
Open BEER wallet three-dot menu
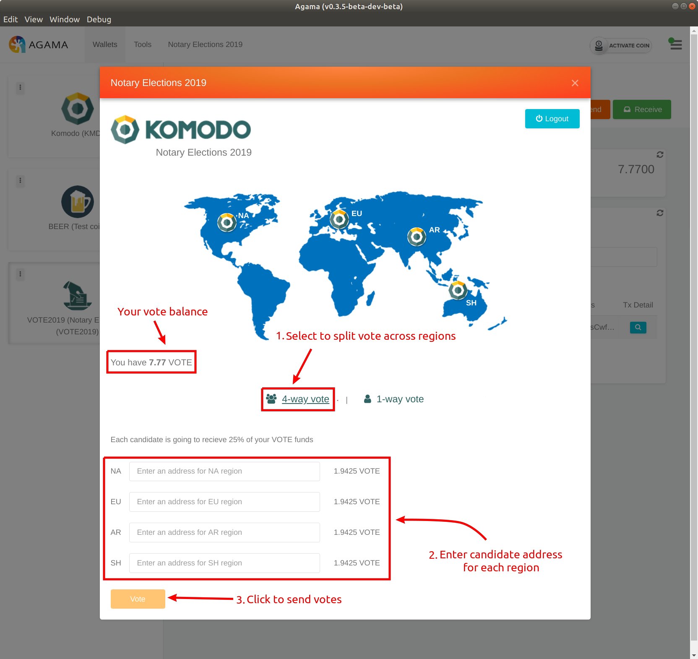(20, 180)
